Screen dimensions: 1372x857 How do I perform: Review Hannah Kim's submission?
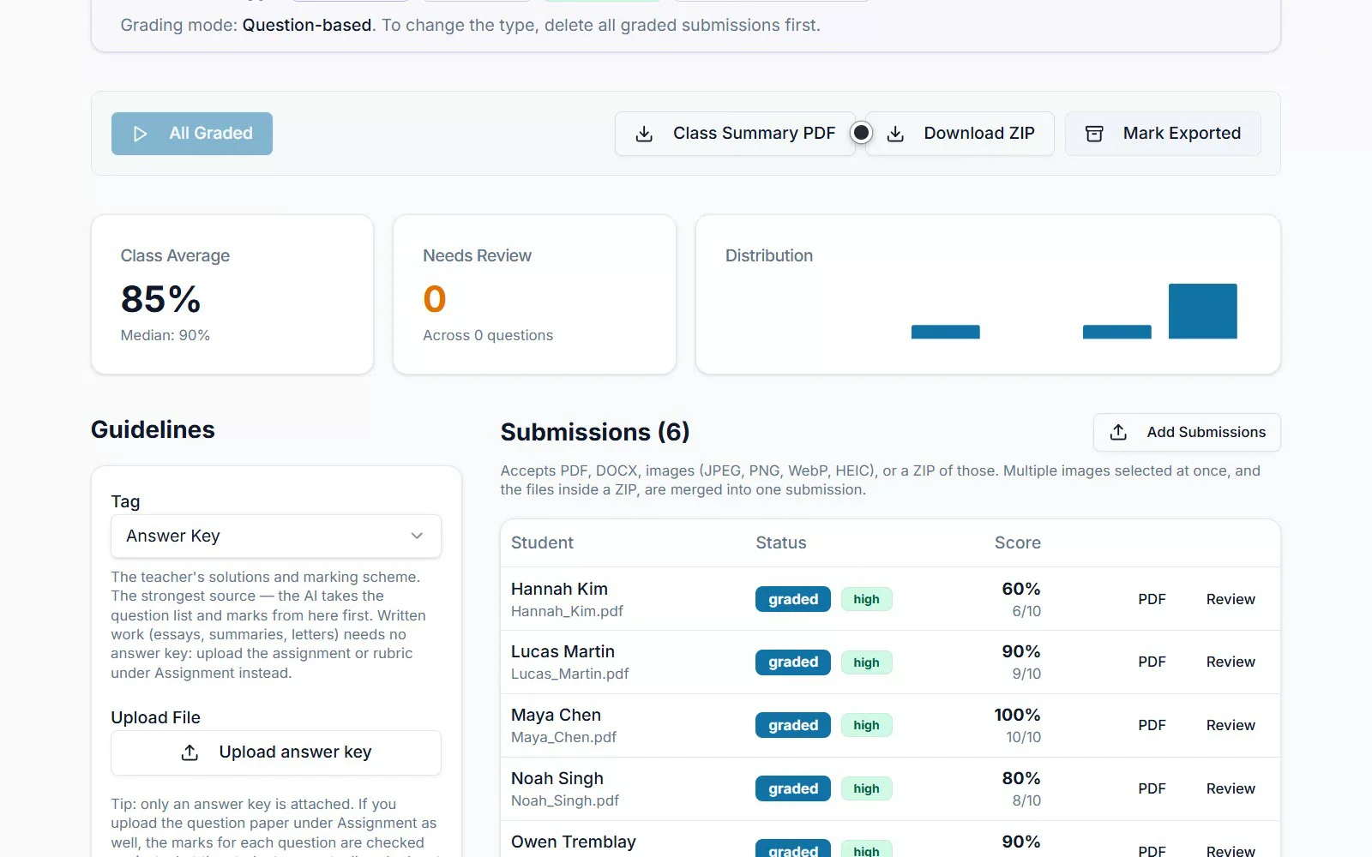1231,599
